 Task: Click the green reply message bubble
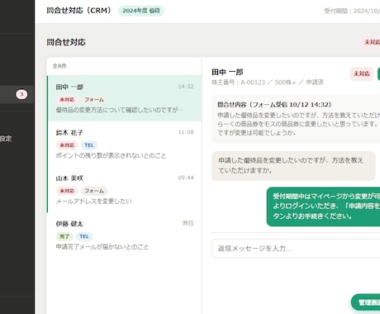tap(323, 207)
